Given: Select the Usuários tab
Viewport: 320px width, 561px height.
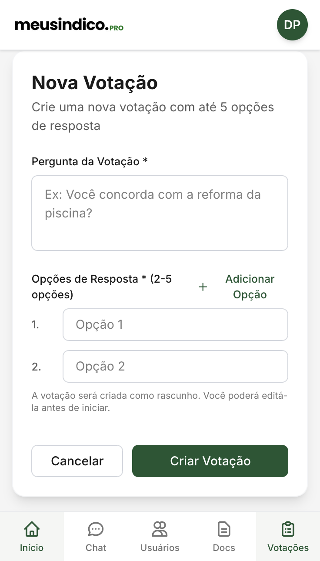Looking at the screenshot, I should coord(160,536).
